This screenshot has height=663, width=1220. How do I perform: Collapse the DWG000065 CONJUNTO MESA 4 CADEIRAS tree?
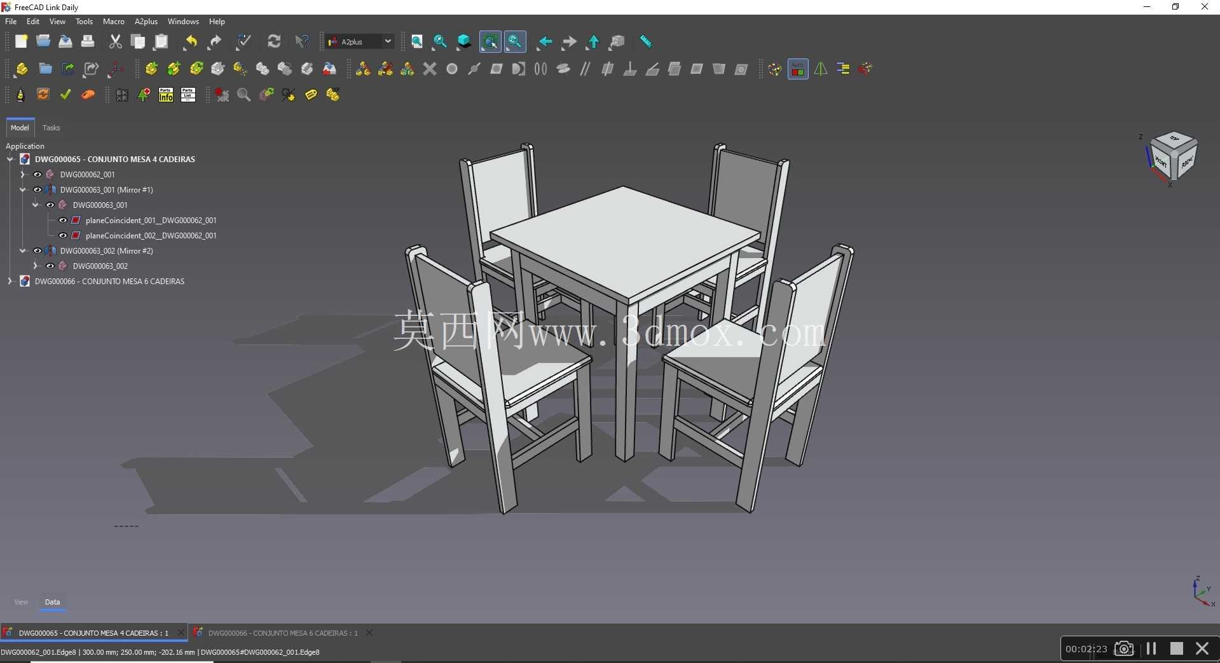click(10, 159)
